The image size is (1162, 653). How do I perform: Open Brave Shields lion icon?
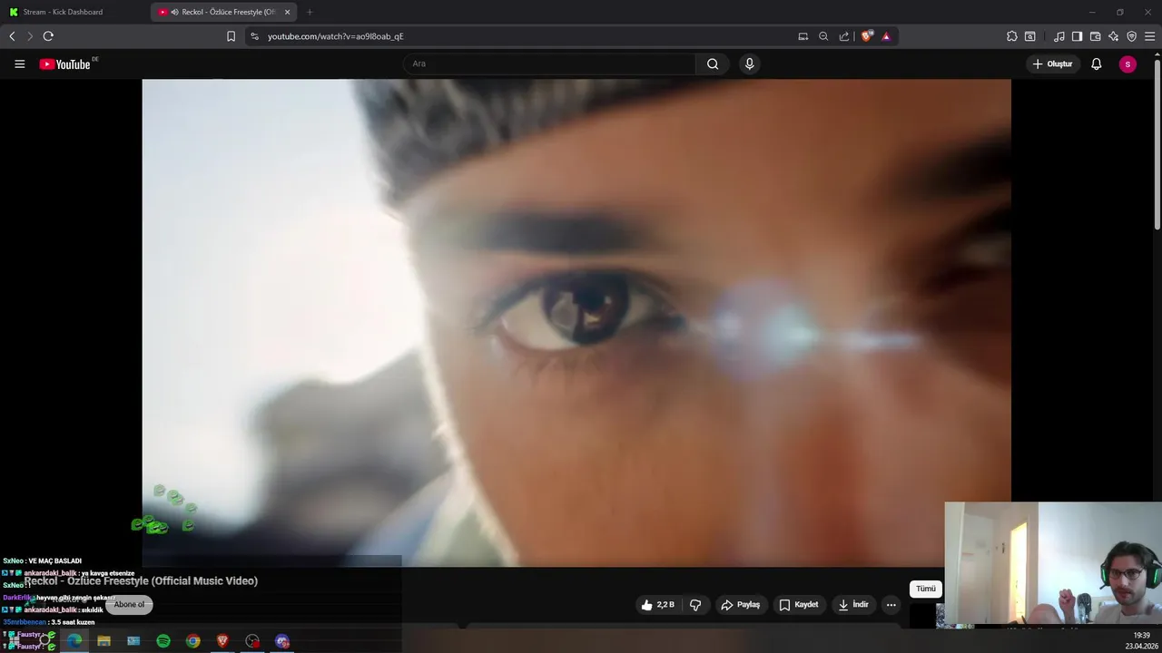coord(867,36)
